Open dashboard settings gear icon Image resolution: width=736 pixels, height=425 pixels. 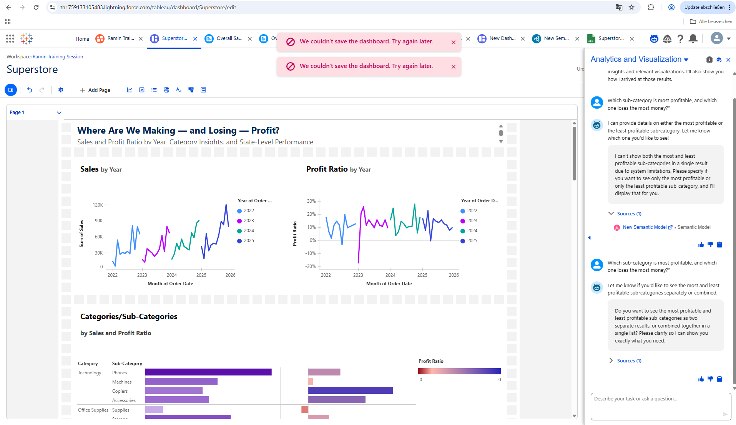pyautogui.click(x=61, y=90)
